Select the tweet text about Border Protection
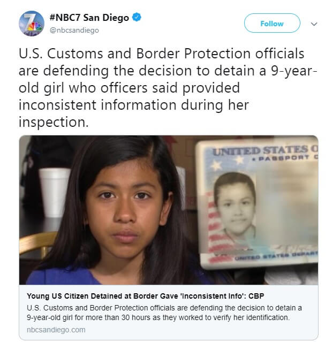333x342 pixels. click(x=168, y=87)
